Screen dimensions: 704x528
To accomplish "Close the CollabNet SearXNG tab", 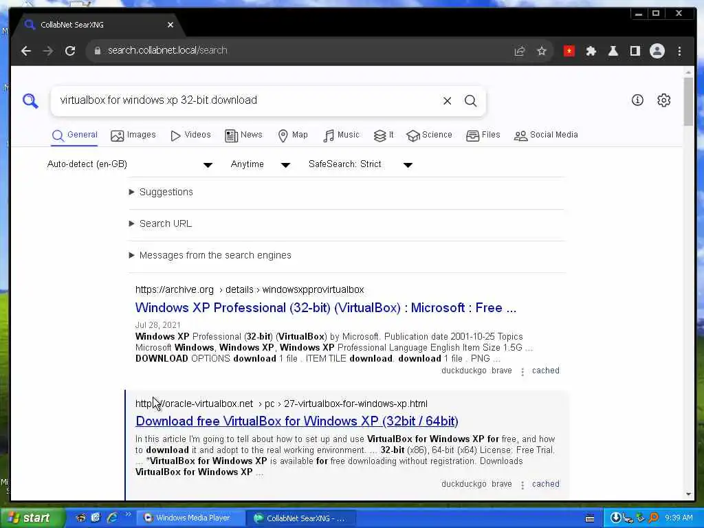I will tap(170, 25).
